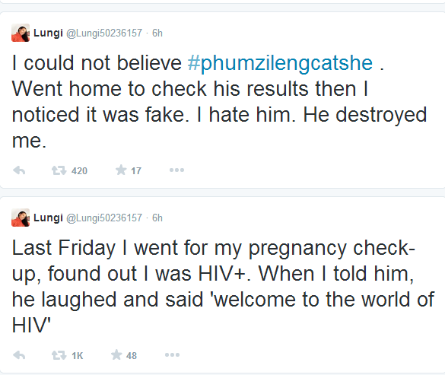This screenshot has height=375, width=445.
Task: Open more options on the second tweet
Action: coord(172,355)
